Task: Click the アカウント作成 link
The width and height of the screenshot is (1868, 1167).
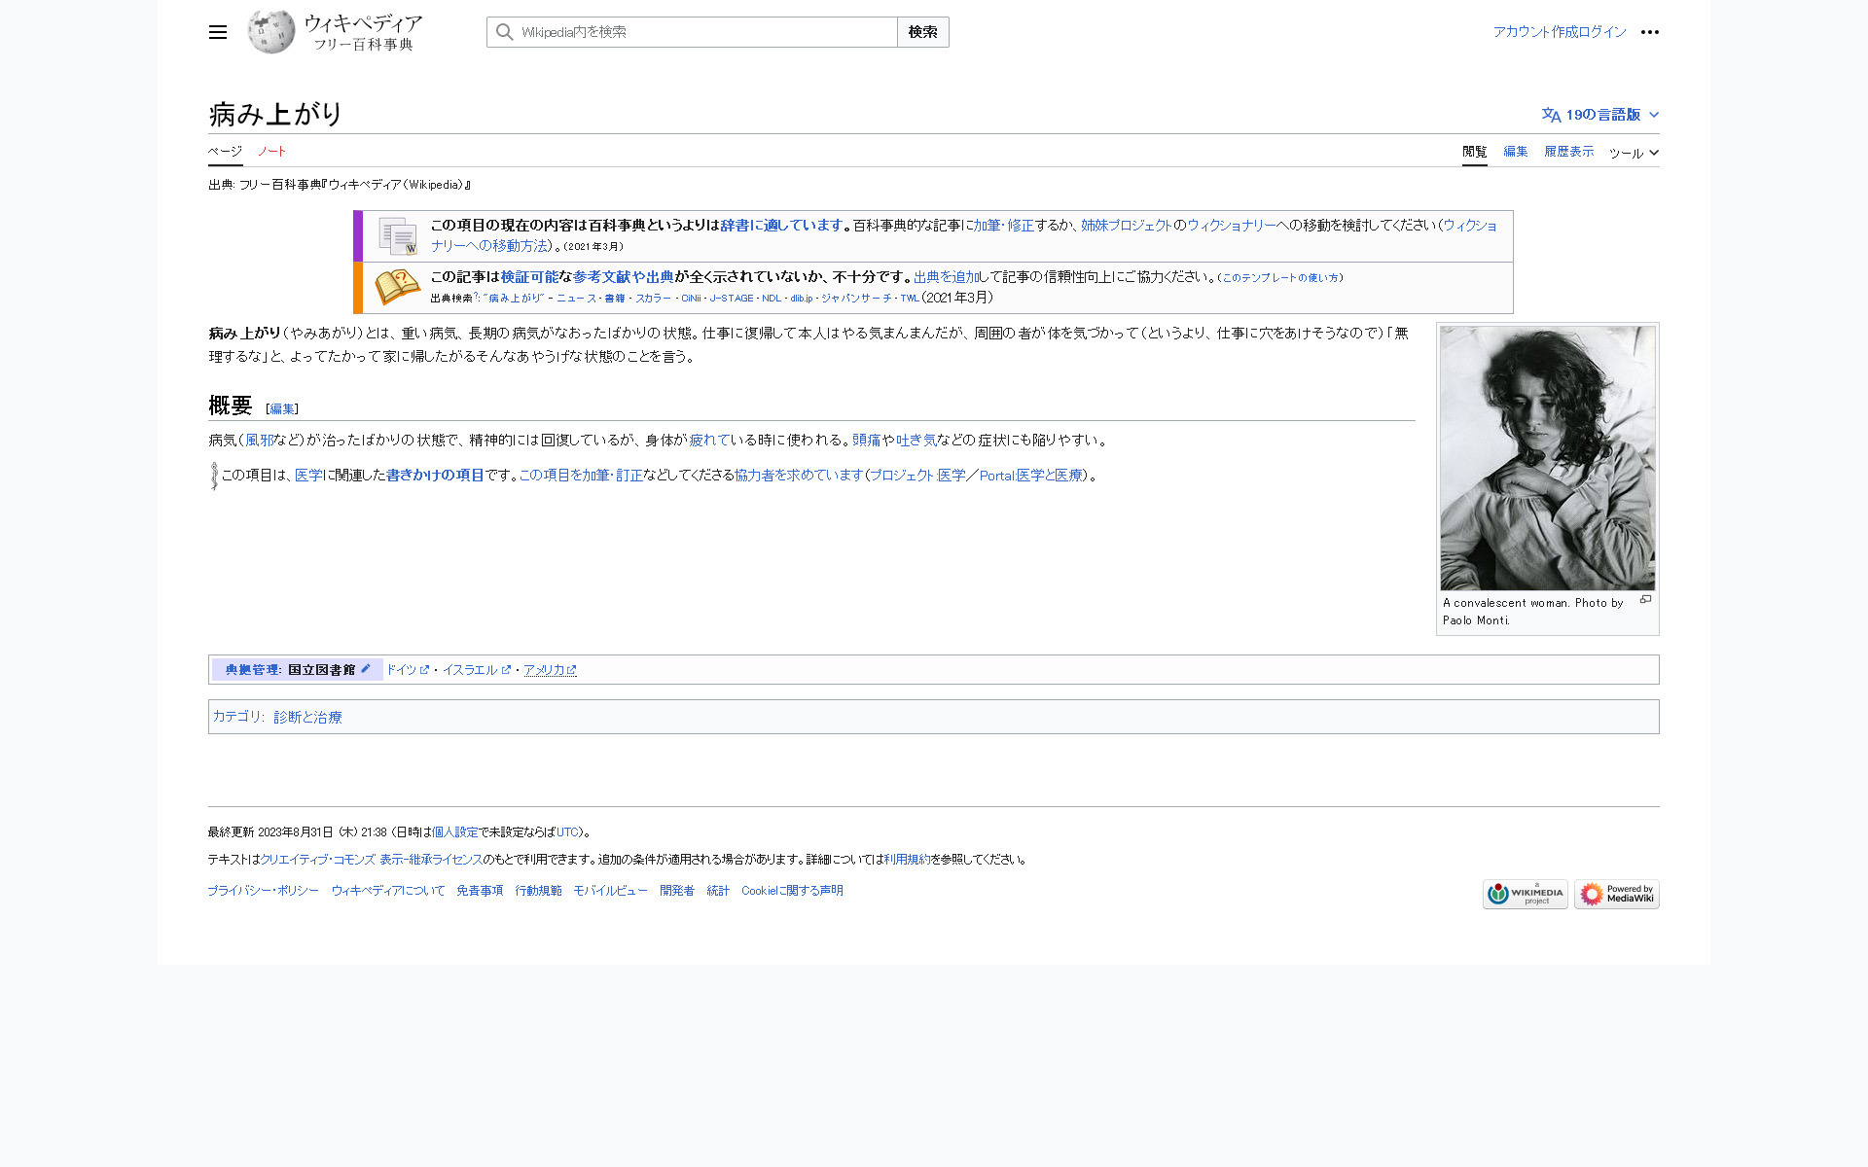Action: pyautogui.click(x=1535, y=32)
